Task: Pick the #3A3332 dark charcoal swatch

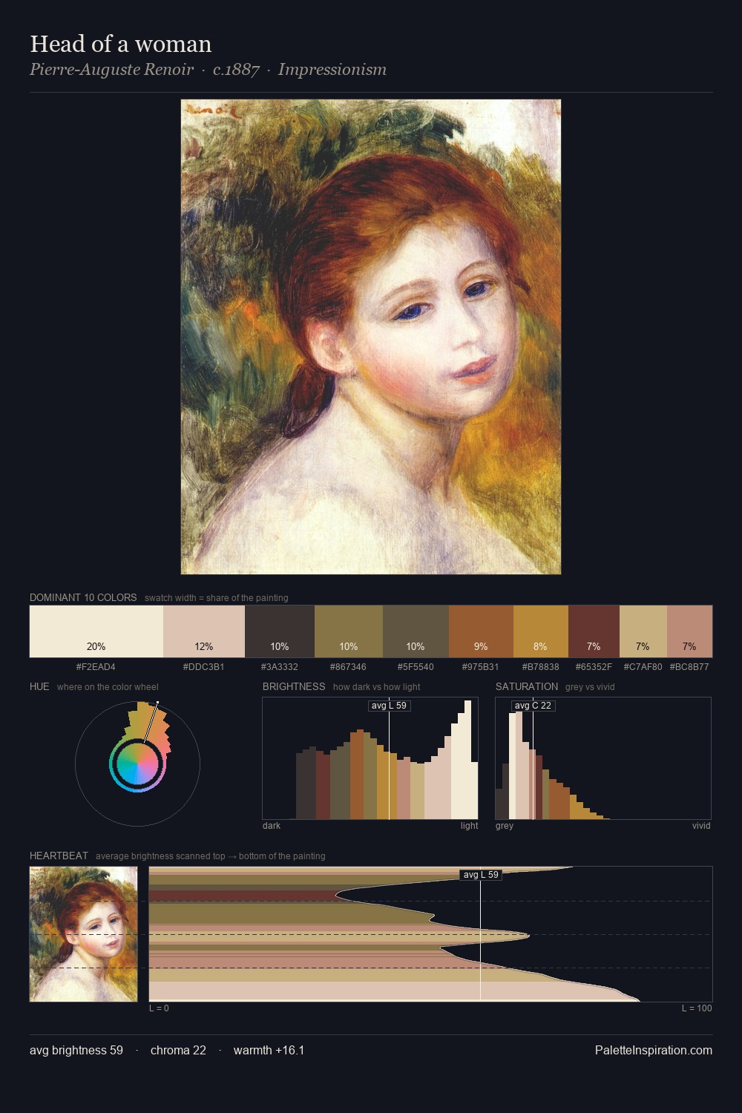Action: (280, 631)
